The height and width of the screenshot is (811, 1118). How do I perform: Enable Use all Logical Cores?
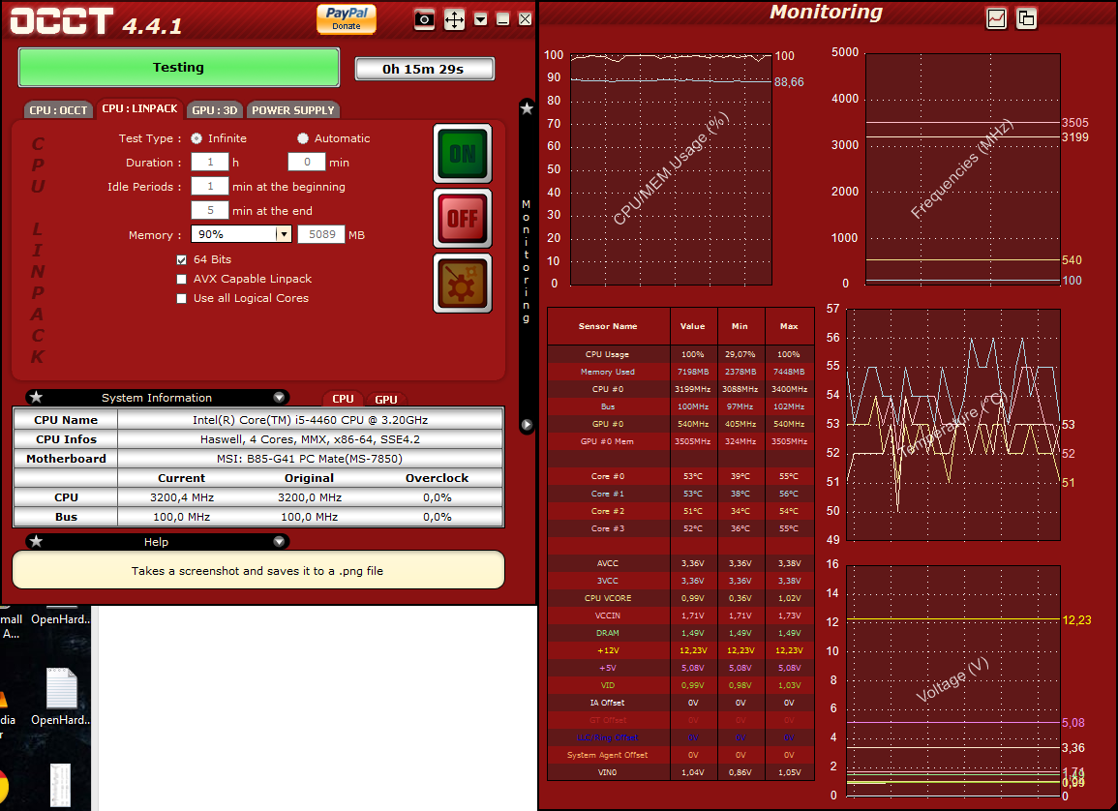point(182,299)
